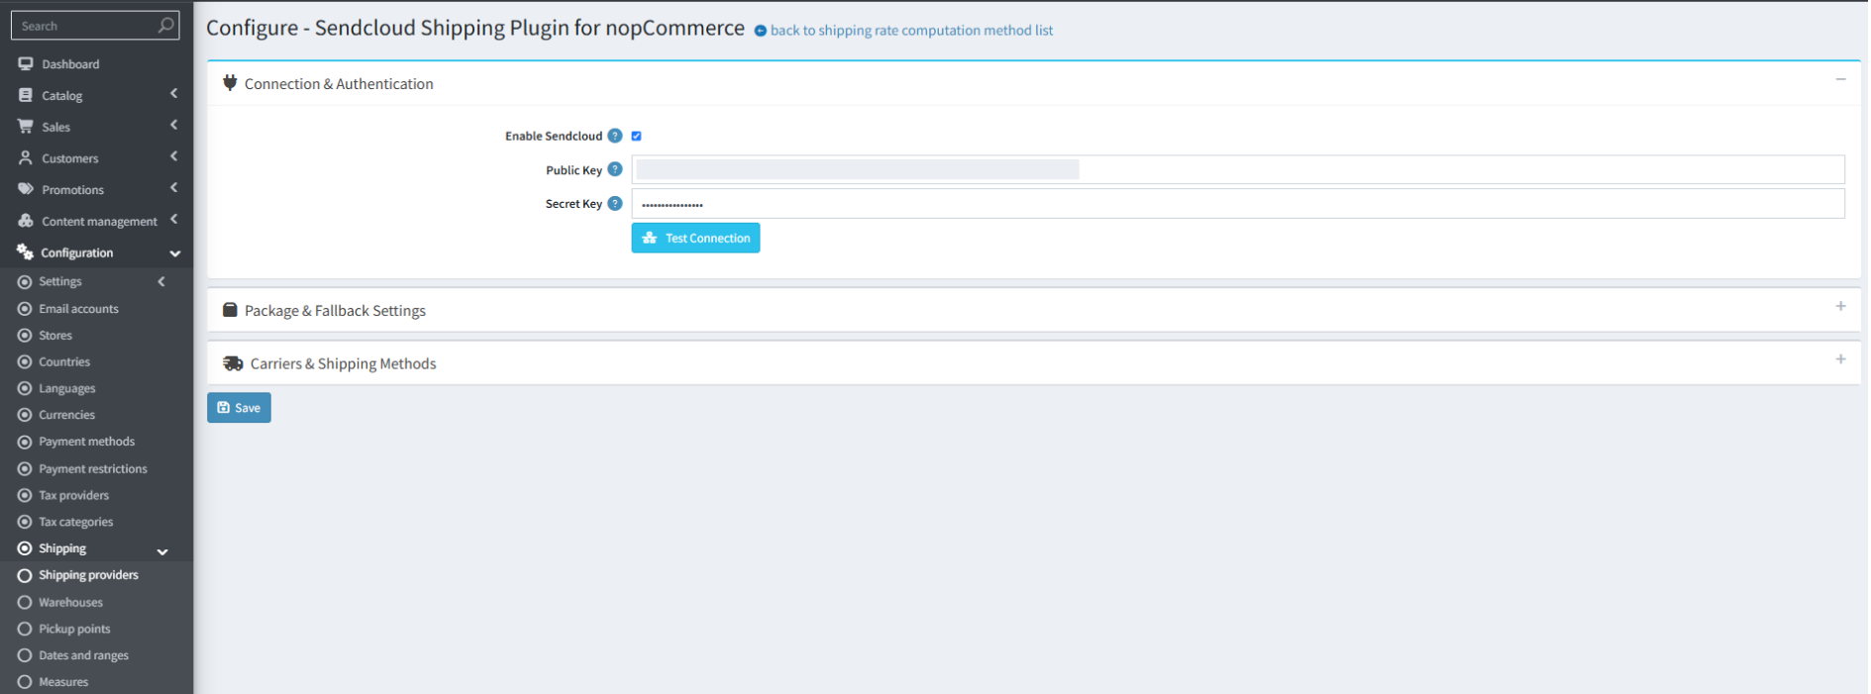
Task: Collapse the Connection & Authentication panel
Action: 1840,79
